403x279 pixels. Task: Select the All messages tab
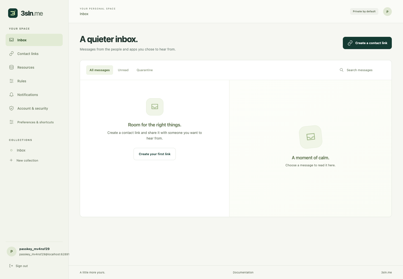[x=100, y=70]
